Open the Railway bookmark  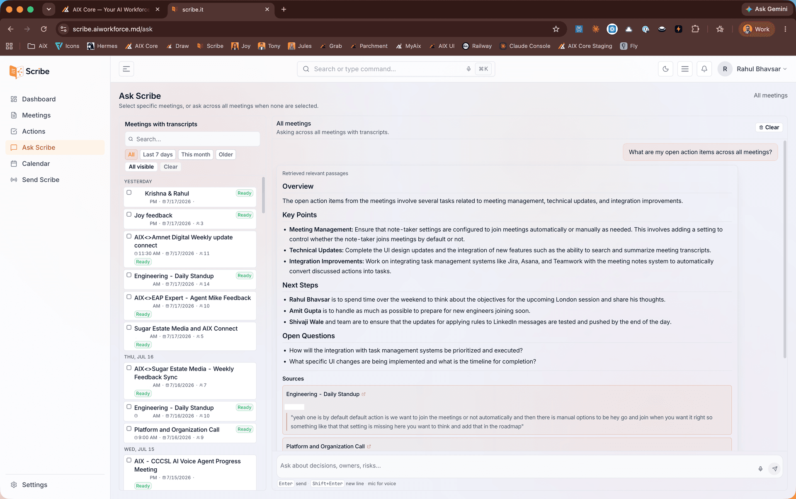click(x=477, y=46)
